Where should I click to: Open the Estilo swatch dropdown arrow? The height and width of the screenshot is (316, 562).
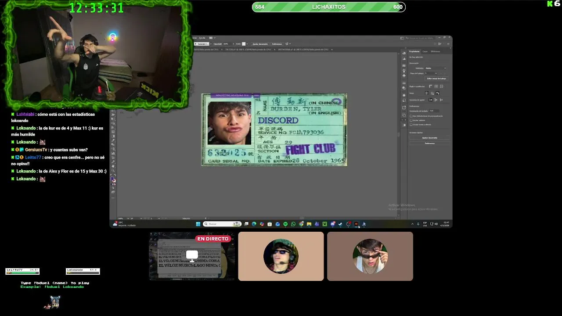(247, 44)
